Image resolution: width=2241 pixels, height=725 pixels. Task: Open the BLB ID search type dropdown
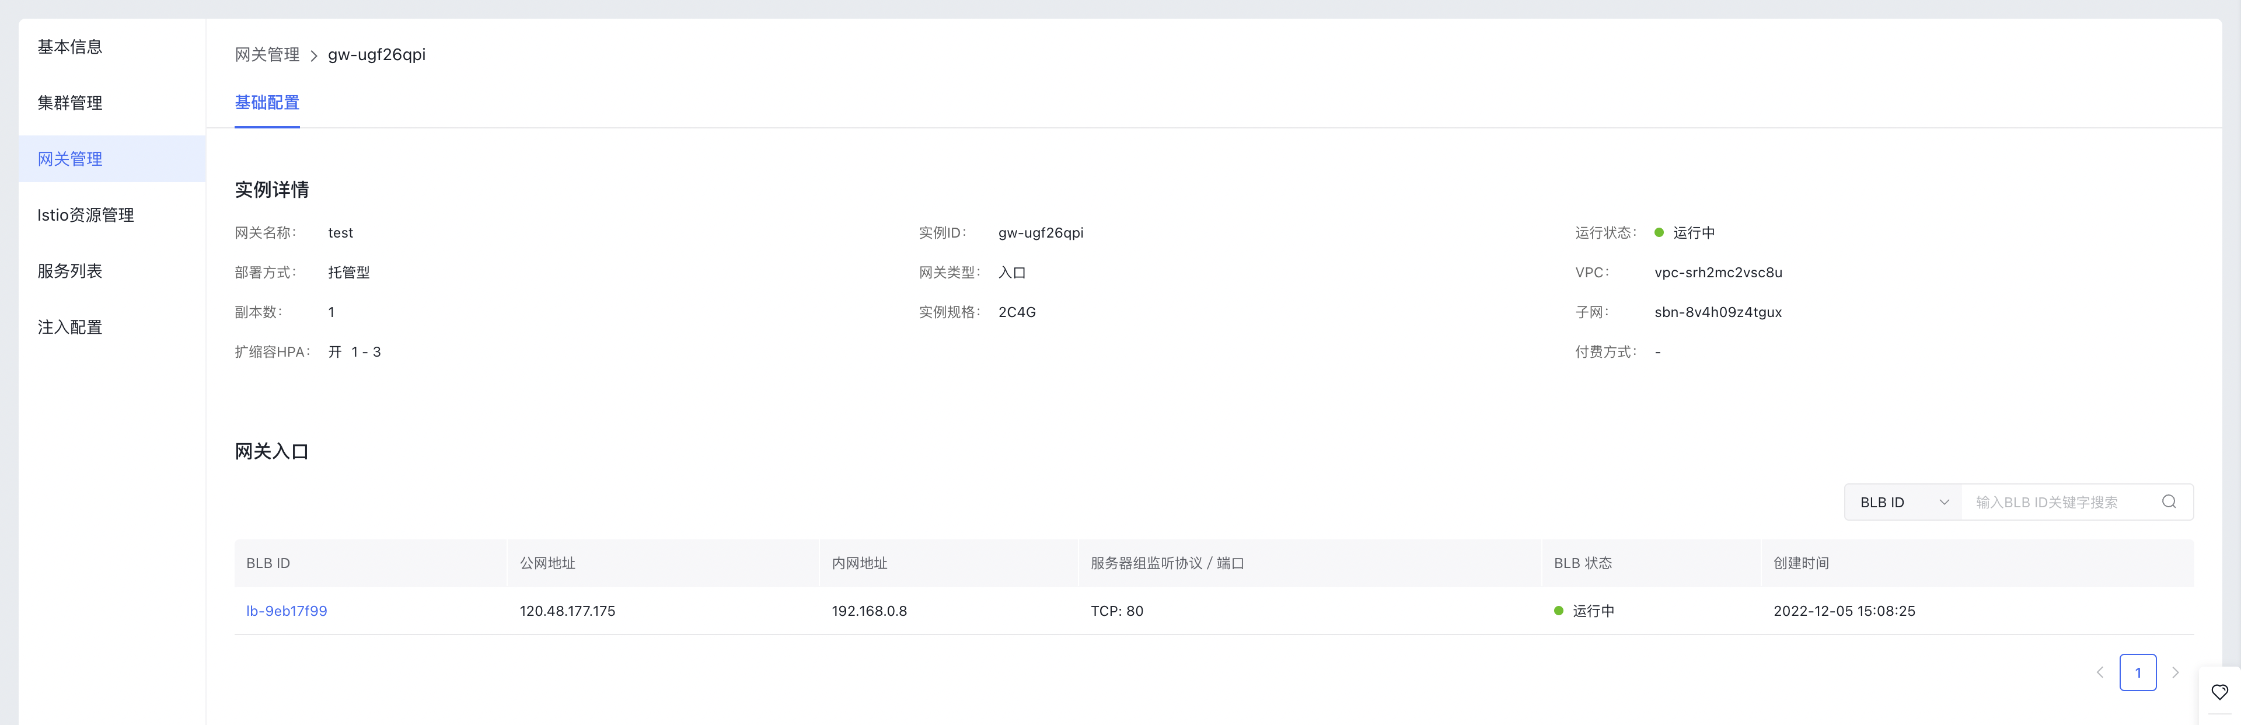[x=1904, y=502]
